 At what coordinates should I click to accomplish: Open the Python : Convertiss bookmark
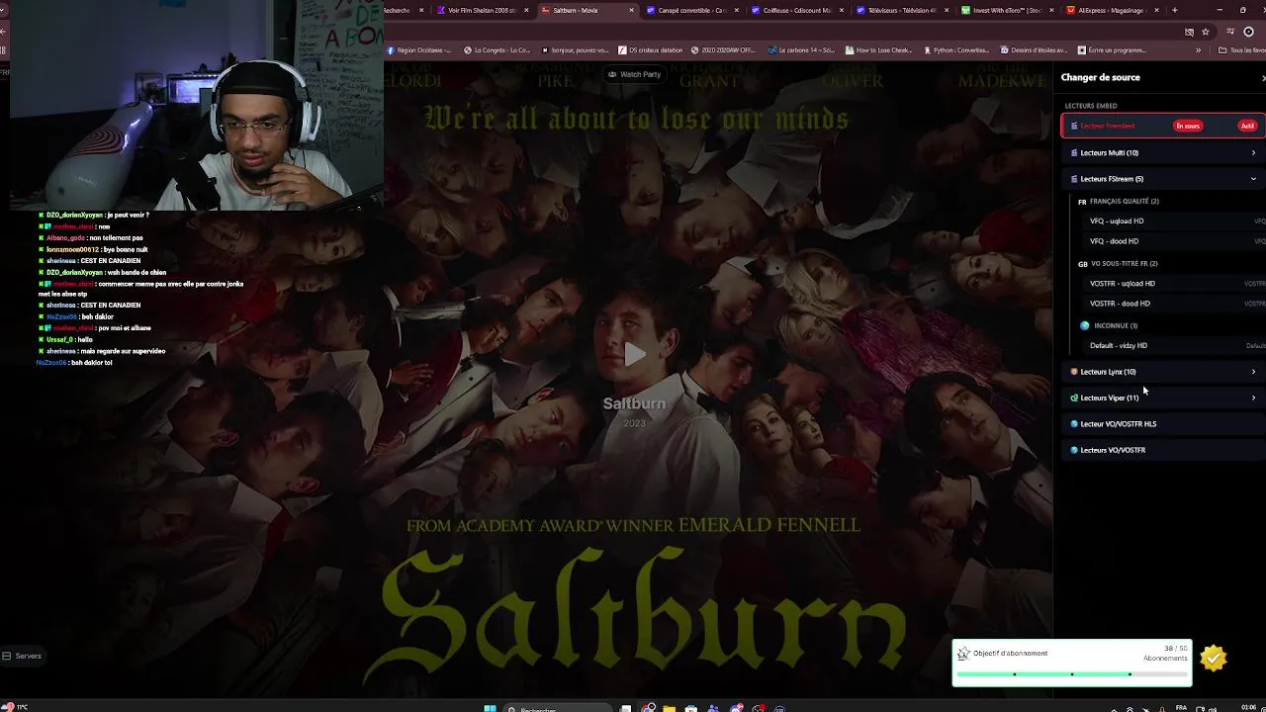click(x=955, y=49)
